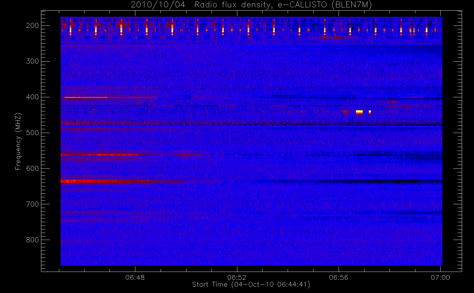
Task: Click the 200 frequency tick label
Action: [33, 25]
